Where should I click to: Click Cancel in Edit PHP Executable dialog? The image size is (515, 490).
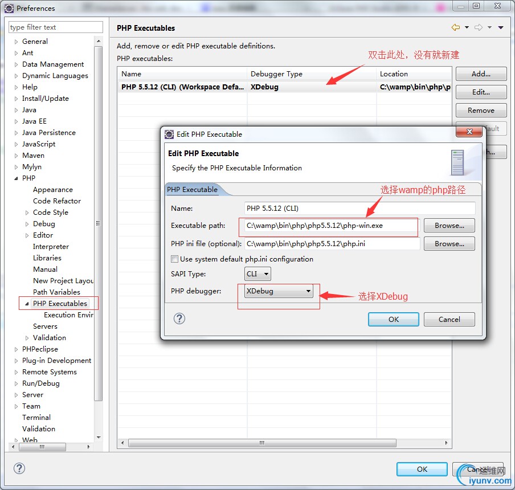pos(449,320)
